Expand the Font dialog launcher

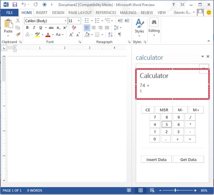80,42
